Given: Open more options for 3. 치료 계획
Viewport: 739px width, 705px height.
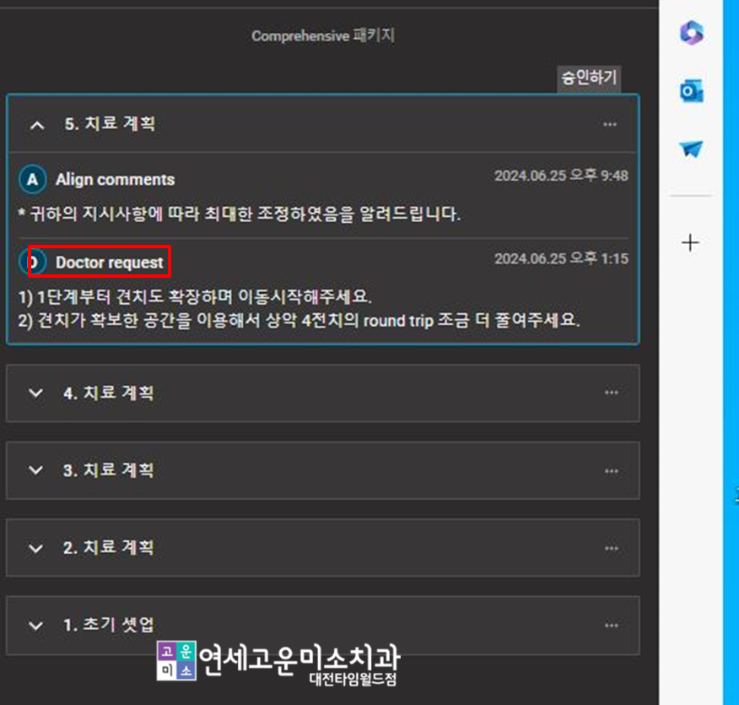Looking at the screenshot, I should (x=610, y=470).
